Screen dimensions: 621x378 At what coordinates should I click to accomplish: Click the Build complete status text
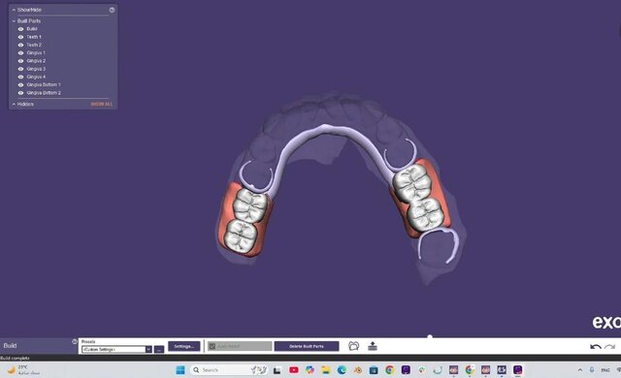tap(16, 358)
